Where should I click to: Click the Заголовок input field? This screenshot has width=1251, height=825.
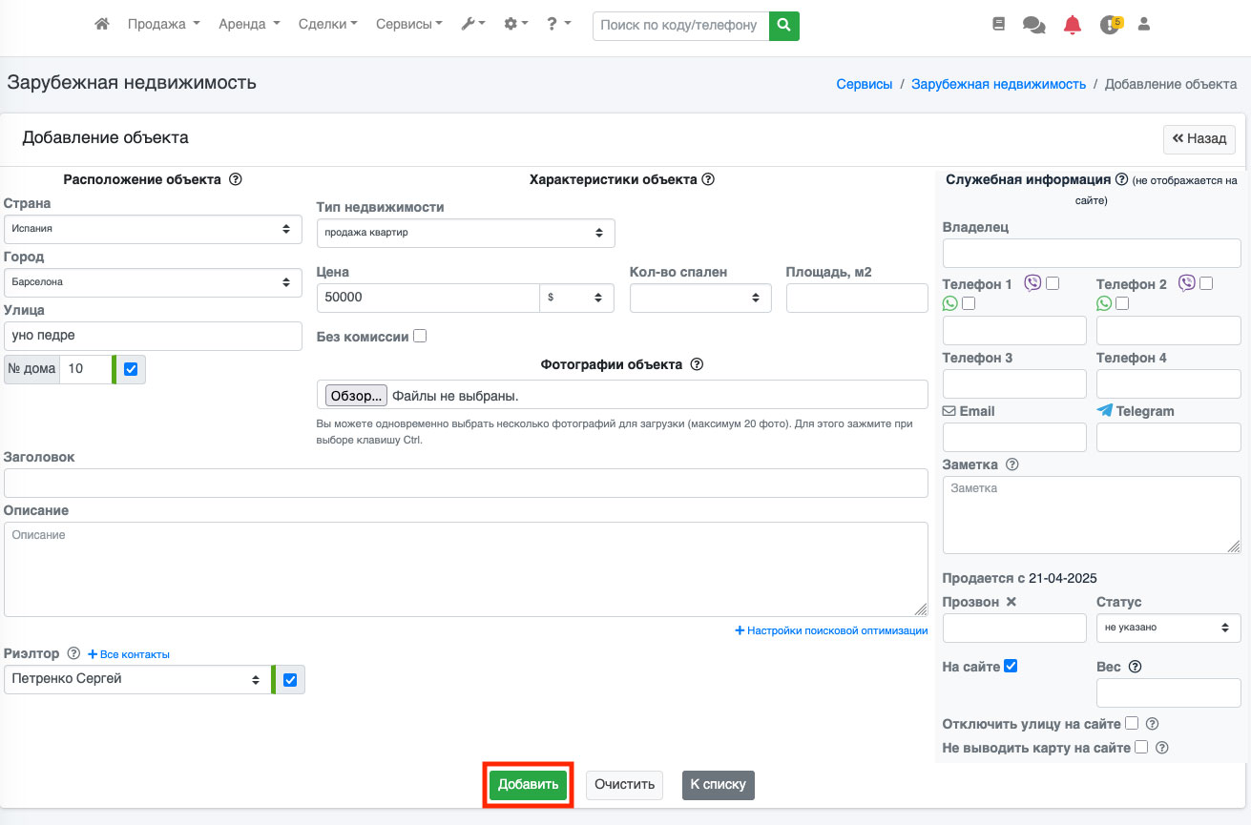[466, 484]
